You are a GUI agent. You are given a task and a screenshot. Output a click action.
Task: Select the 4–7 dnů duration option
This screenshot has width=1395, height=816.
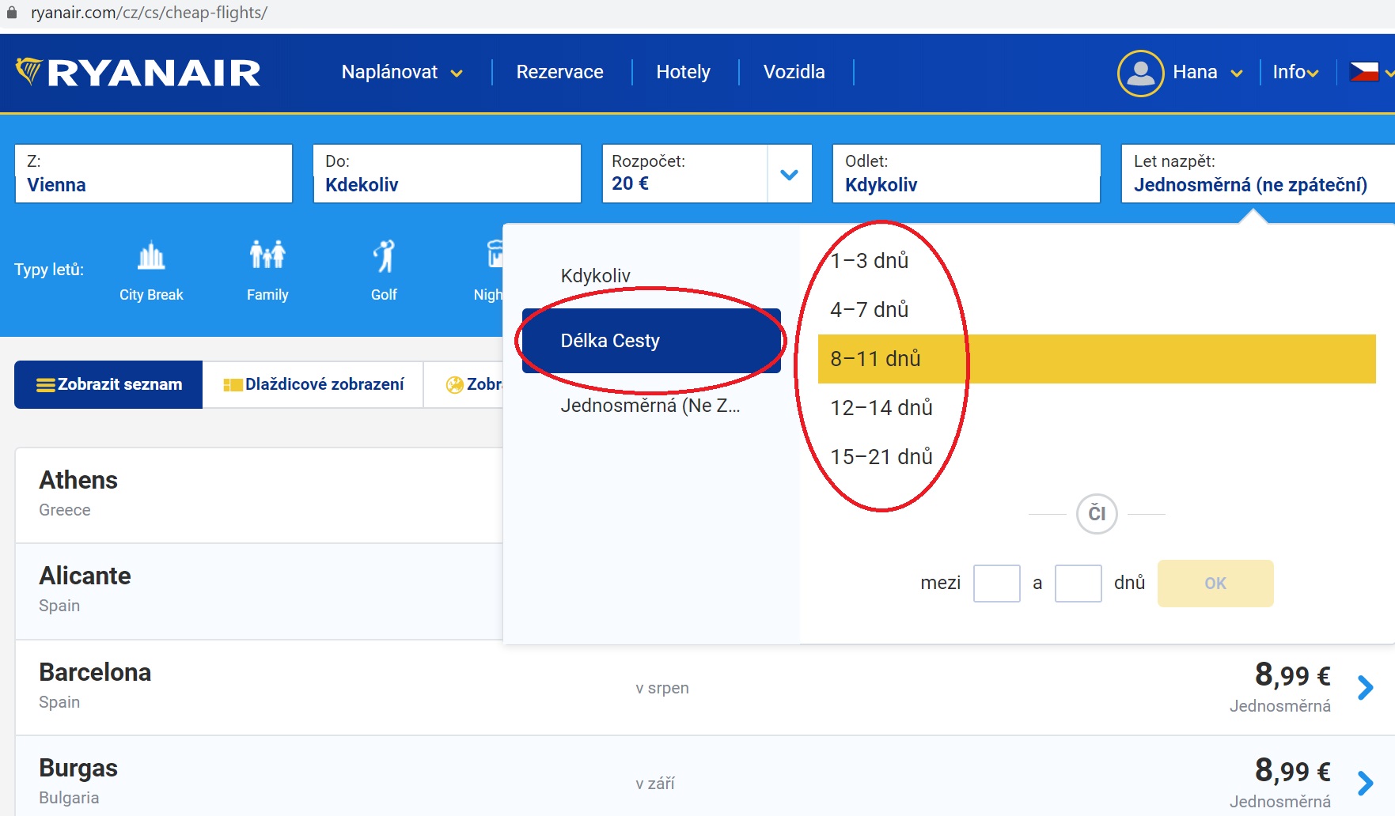coord(868,309)
